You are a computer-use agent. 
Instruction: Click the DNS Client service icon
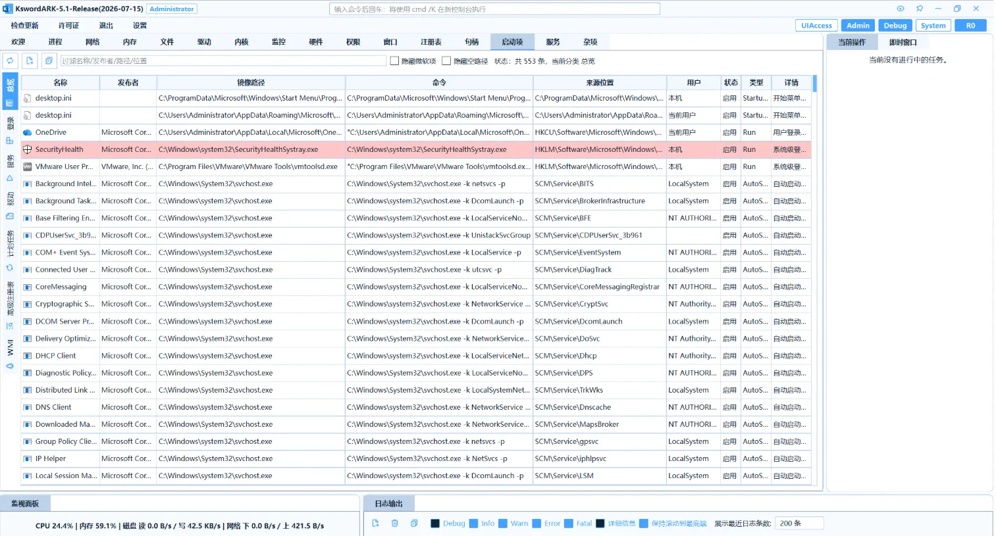tap(28, 407)
